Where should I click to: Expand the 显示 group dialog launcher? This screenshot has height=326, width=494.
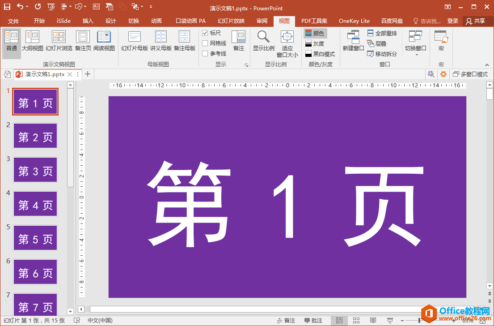[246, 65]
